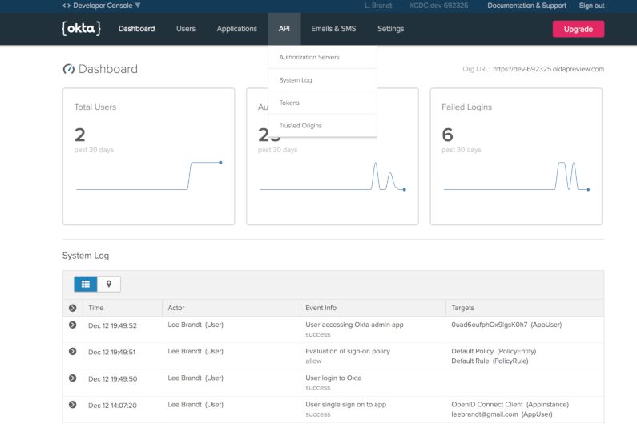
Task: Click Lee Brandt actor in 19:49:52 row
Action: point(196,325)
